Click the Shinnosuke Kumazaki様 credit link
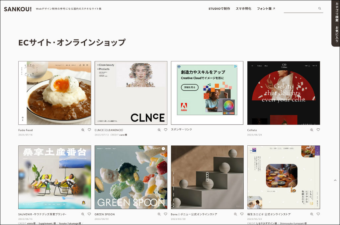 coord(293,223)
